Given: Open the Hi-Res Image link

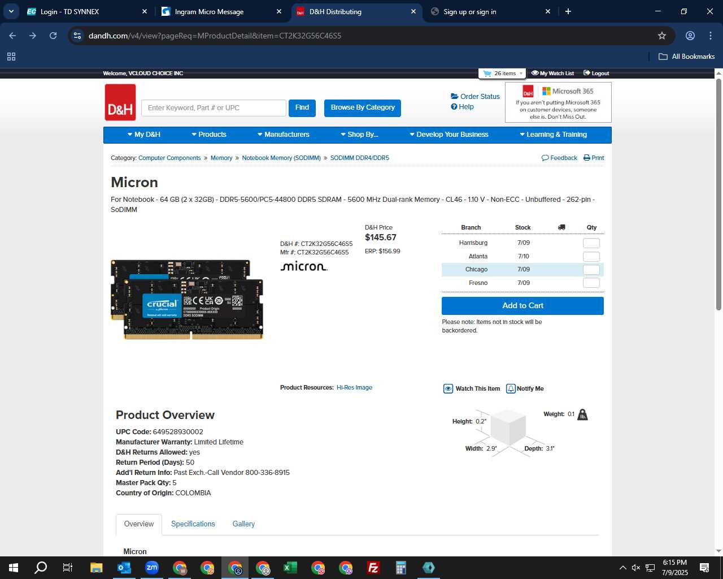Looking at the screenshot, I should pyautogui.click(x=354, y=388).
